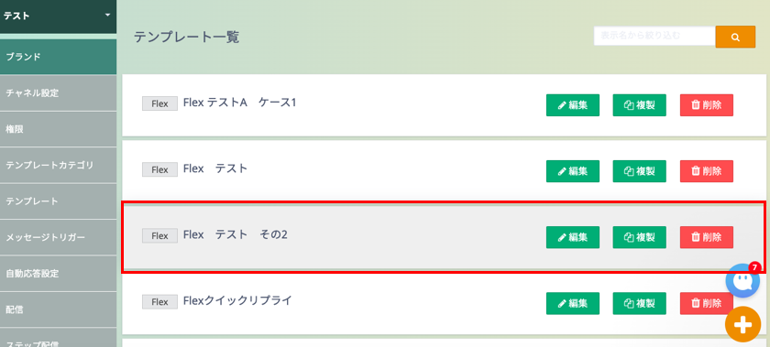Open the 配信 sidebar item

point(58,309)
